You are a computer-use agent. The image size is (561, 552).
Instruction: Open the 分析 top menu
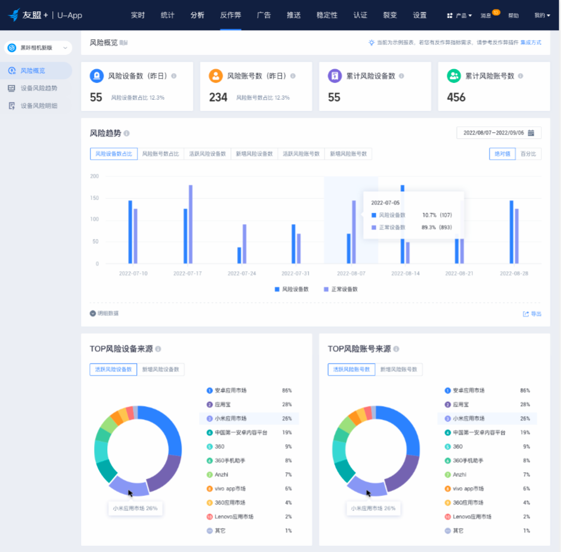coord(197,15)
